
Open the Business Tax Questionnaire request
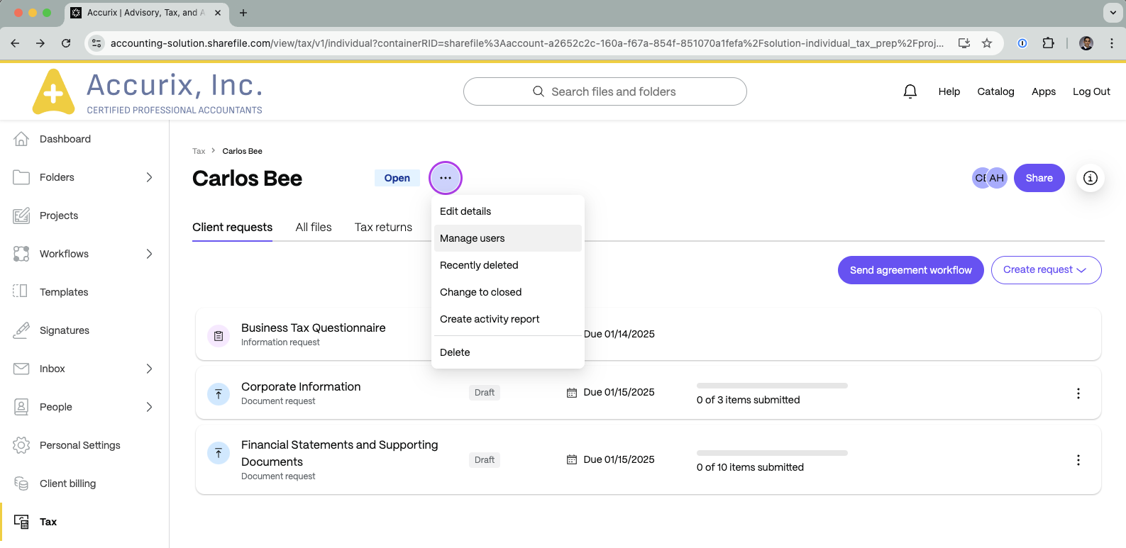pos(314,328)
